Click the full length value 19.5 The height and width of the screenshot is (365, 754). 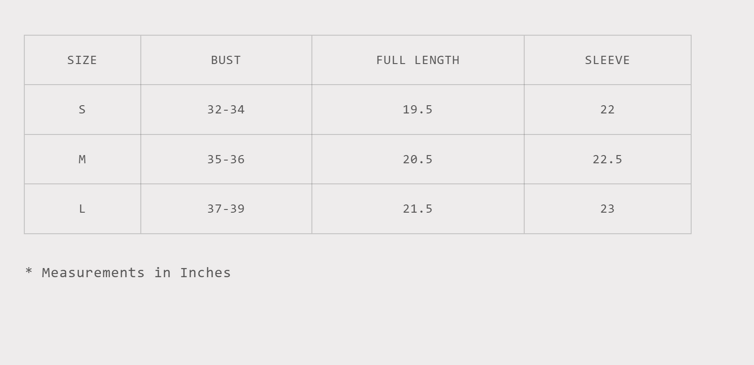tap(417, 110)
